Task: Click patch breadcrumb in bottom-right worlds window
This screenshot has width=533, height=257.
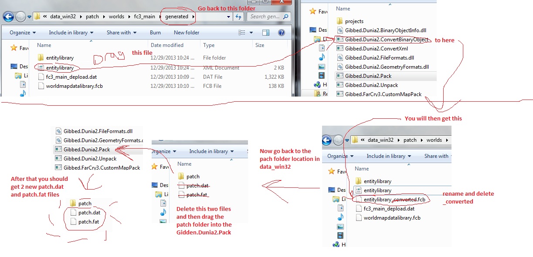Action: pyautogui.click(x=410, y=140)
